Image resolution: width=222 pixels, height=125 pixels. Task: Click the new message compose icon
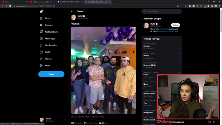point(210,122)
